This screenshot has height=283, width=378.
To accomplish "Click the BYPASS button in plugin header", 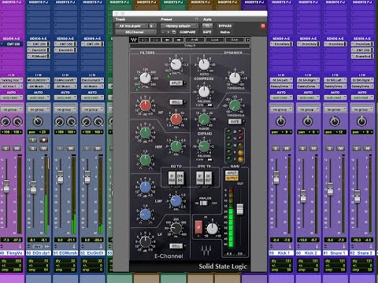I will tap(225, 26).
